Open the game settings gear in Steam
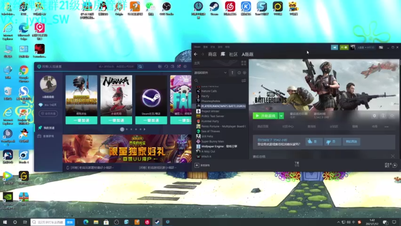This screenshot has width=401, height=226. pyautogui.click(x=374, y=116)
